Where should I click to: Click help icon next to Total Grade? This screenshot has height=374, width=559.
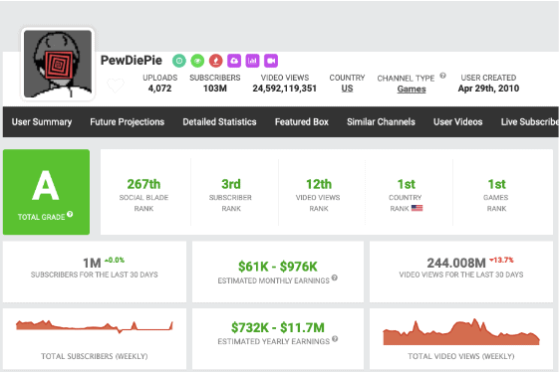click(x=70, y=214)
